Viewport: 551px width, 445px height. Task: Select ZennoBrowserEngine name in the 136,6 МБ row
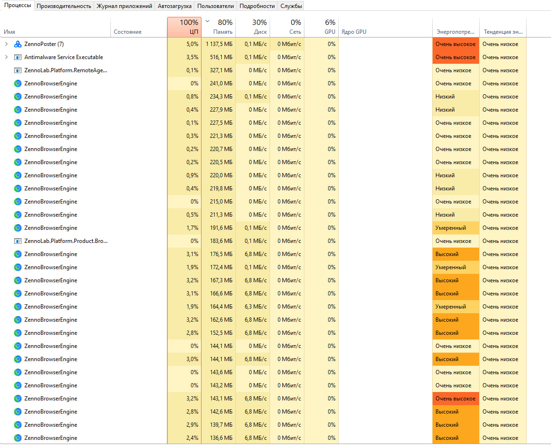[x=51, y=438]
